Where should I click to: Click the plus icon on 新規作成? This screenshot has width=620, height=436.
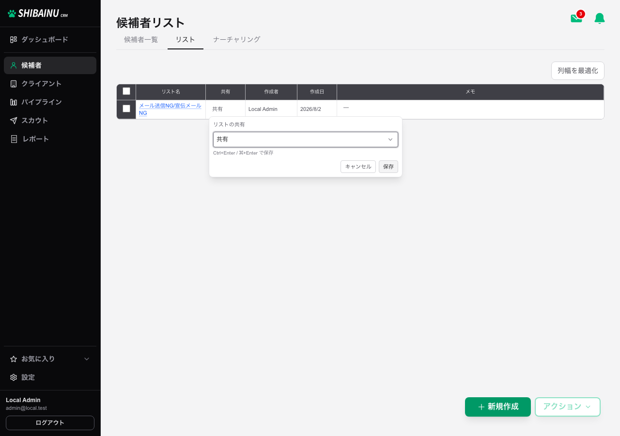coord(481,407)
